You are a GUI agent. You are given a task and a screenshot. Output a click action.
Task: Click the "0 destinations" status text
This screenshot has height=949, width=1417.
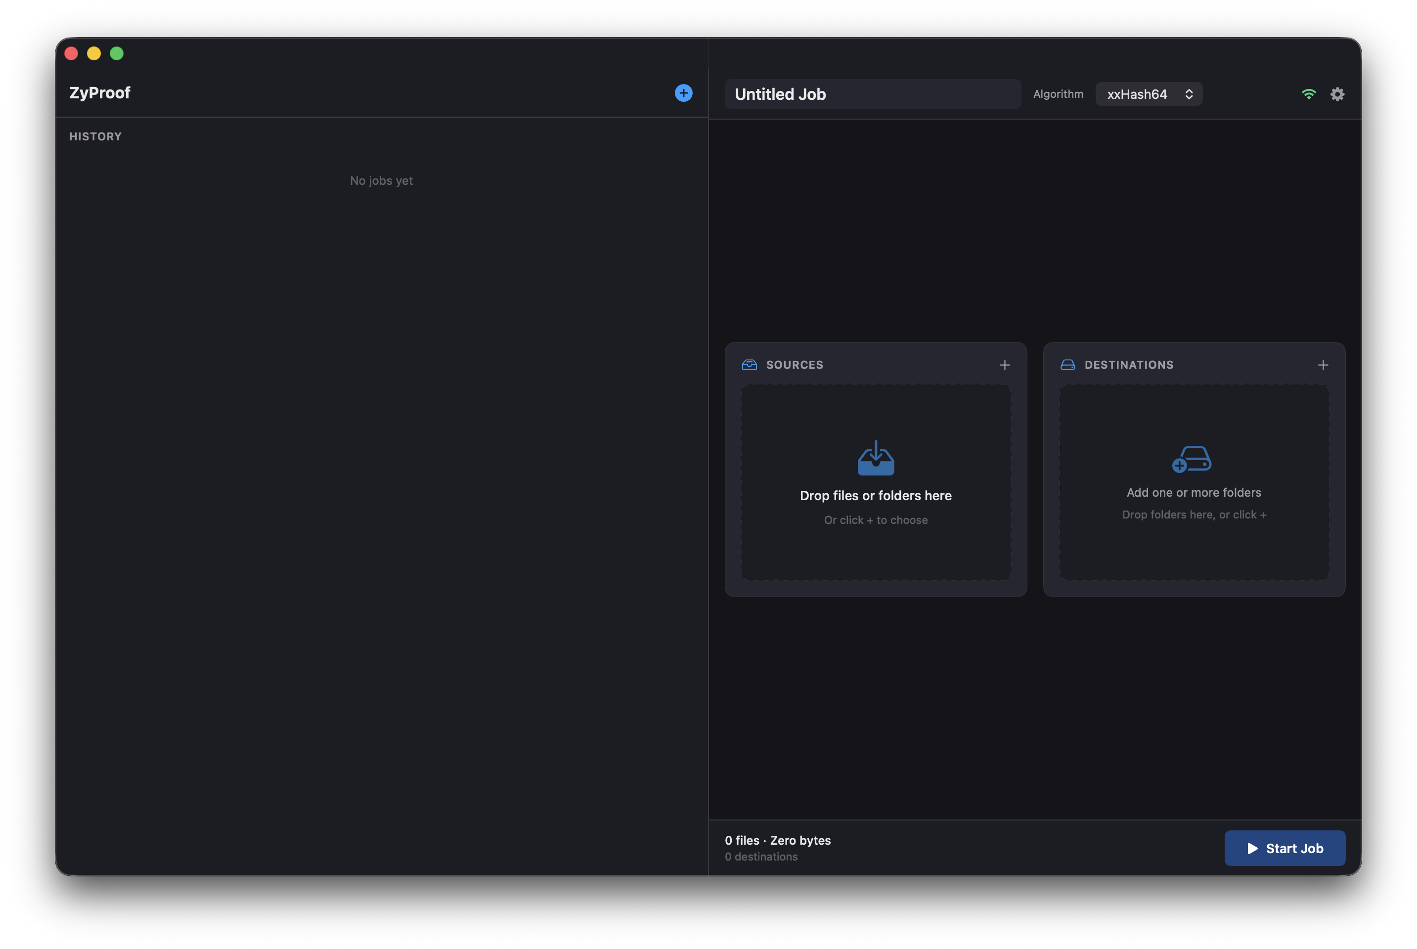(761, 857)
